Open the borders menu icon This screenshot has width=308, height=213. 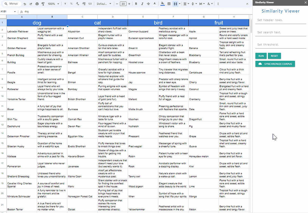169,4
